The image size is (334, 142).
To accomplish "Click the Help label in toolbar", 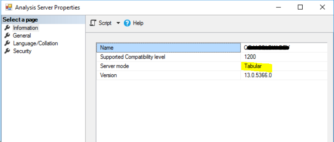I will tap(138, 23).
